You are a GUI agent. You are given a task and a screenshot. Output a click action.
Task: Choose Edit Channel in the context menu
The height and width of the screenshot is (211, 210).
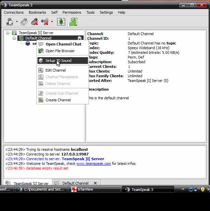[63, 70]
